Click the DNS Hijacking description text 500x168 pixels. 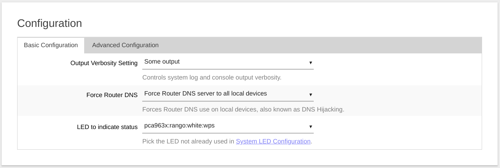pyautogui.click(x=243, y=109)
